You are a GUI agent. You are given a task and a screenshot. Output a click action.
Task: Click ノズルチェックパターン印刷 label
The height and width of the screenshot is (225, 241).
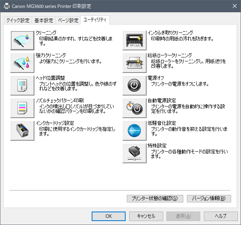[60, 101]
